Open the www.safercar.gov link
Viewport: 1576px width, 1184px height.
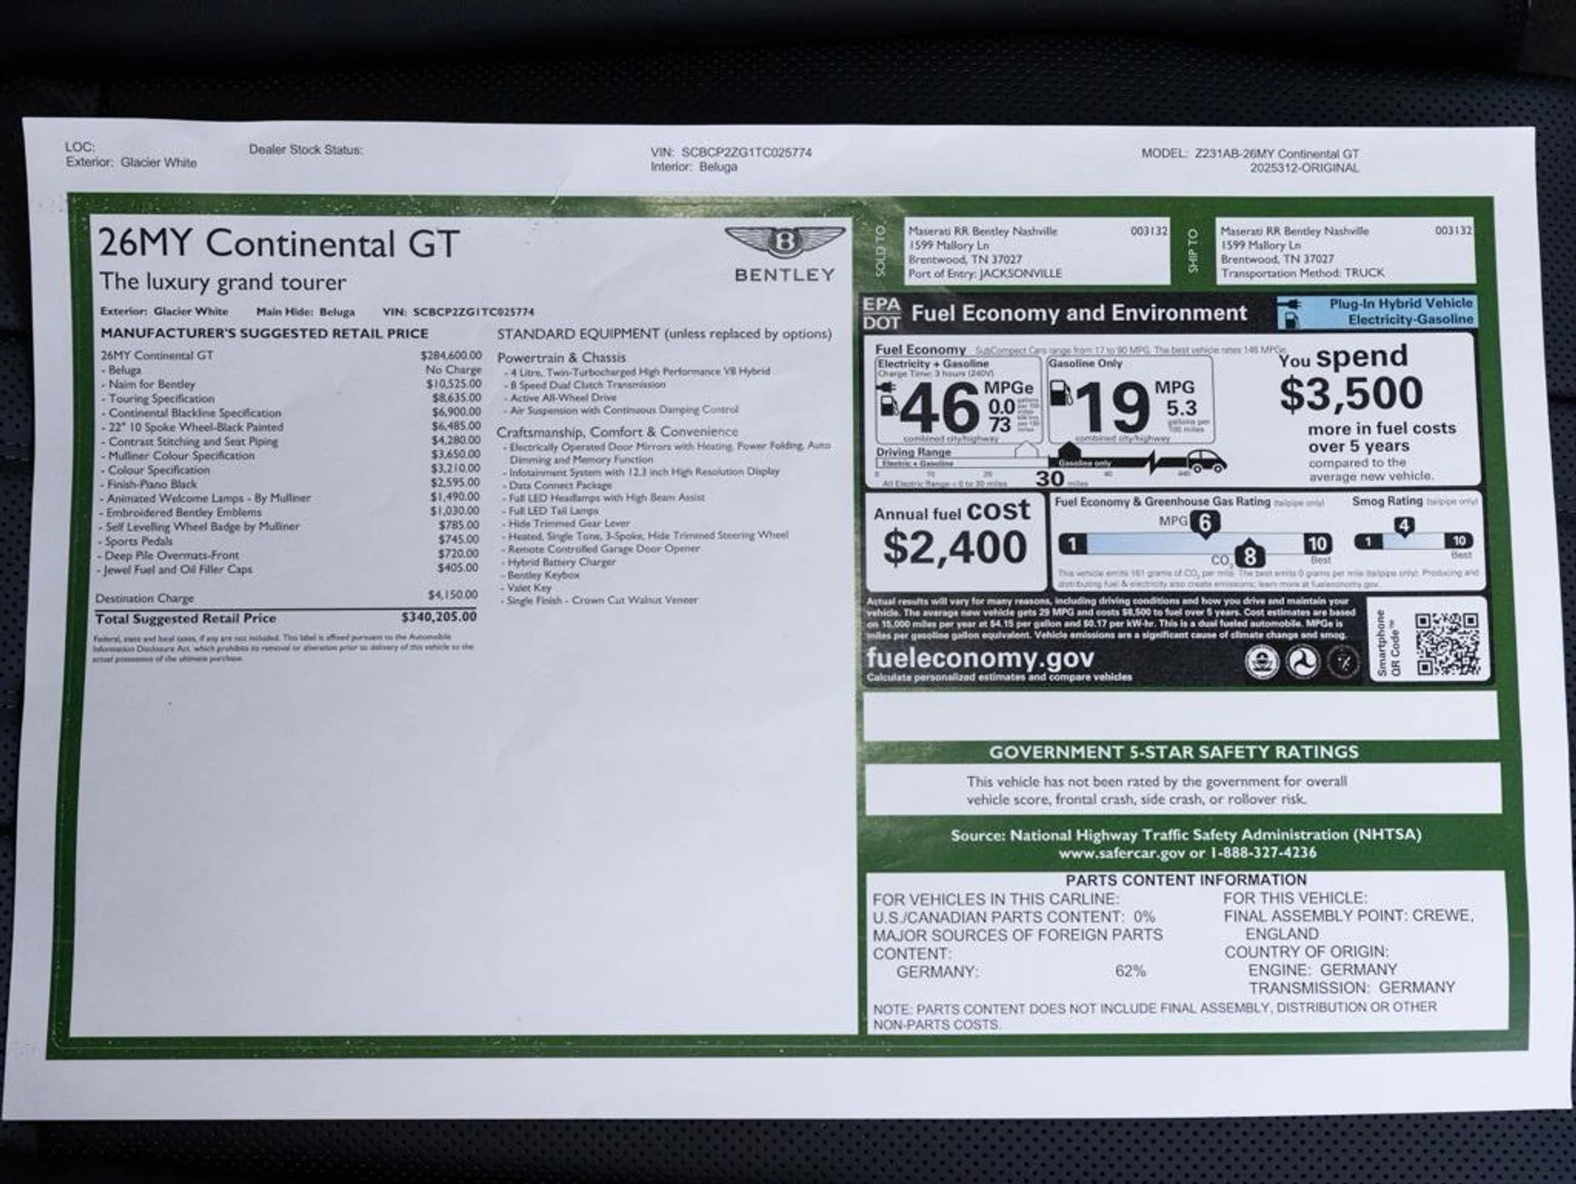click(x=1121, y=853)
